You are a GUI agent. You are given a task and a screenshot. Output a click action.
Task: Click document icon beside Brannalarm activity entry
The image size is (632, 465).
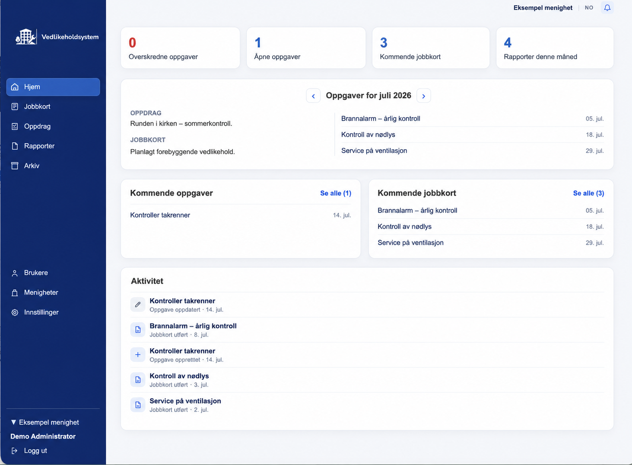coord(138,330)
